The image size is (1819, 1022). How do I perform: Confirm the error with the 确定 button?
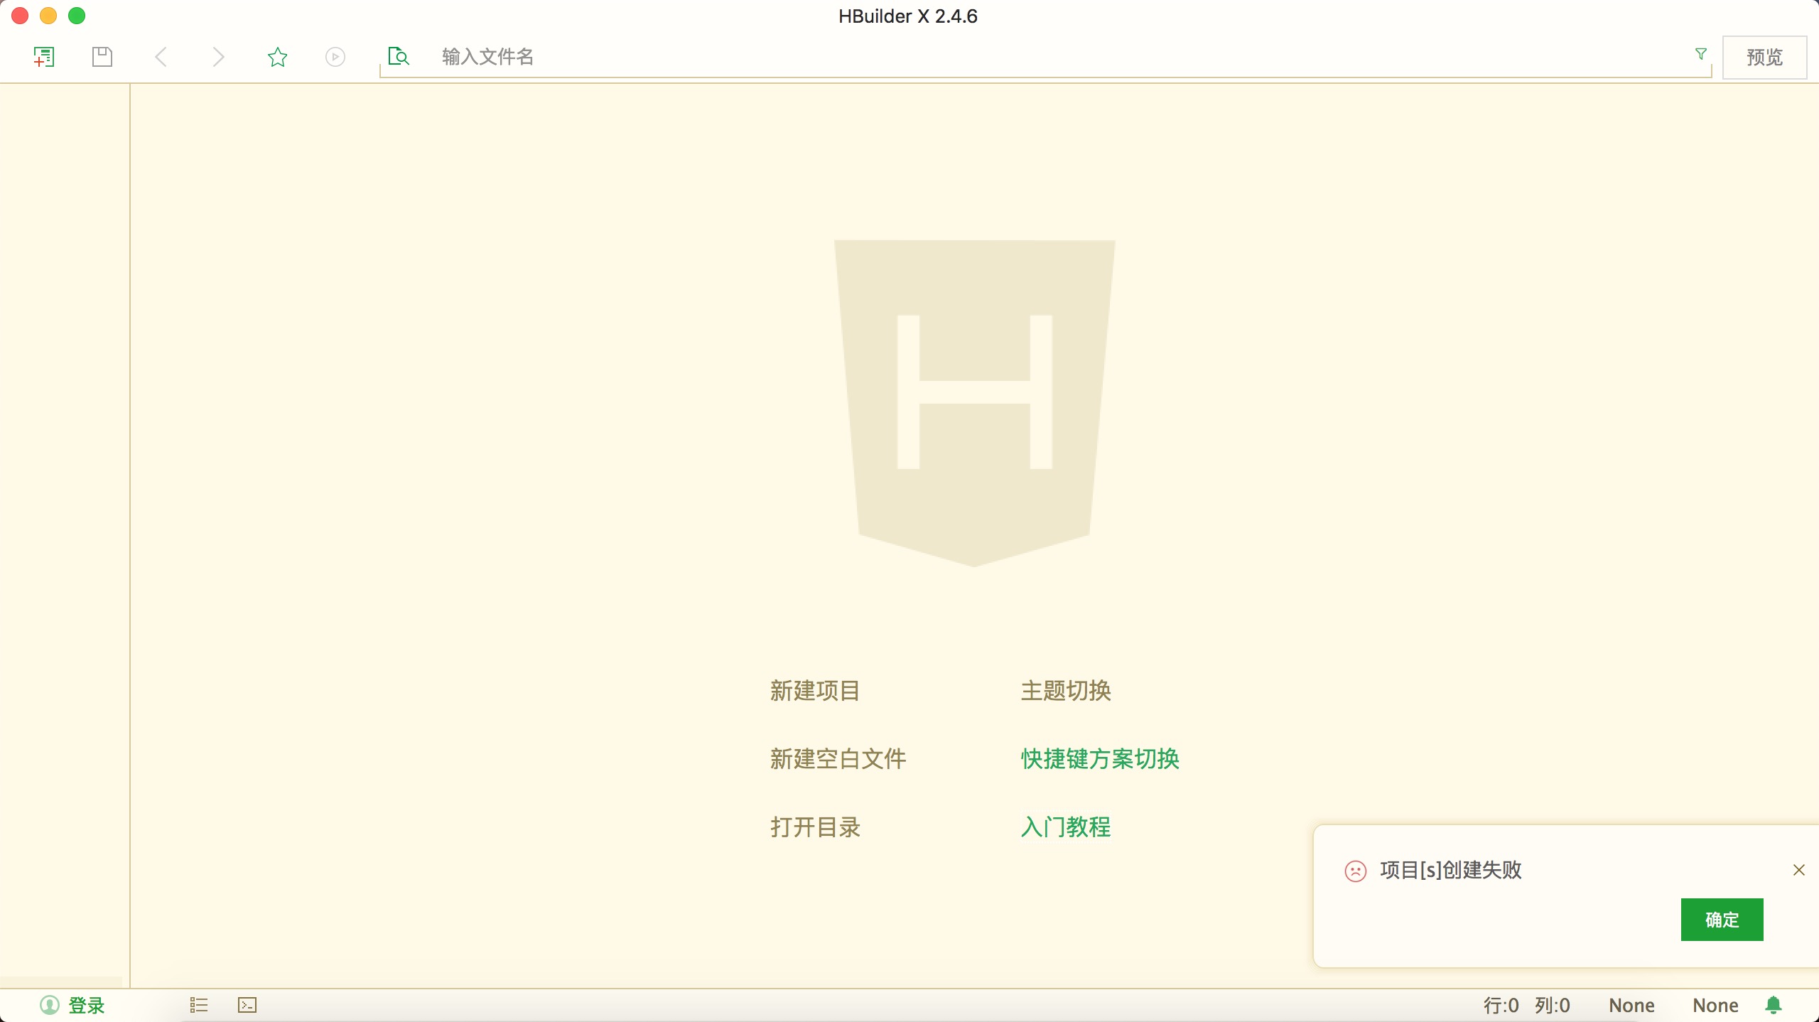pos(1722,920)
